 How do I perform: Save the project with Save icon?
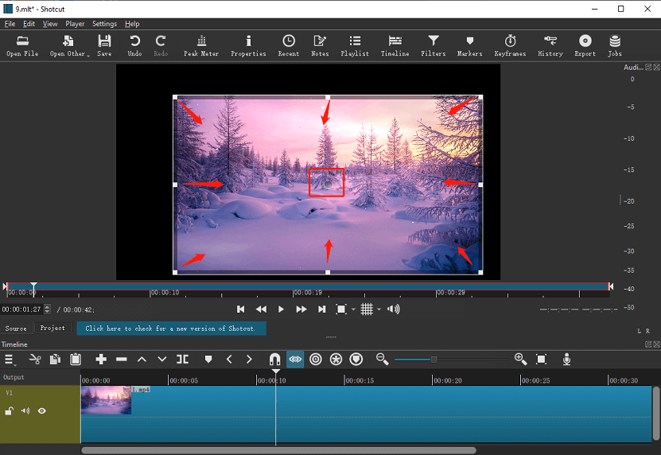(x=104, y=45)
